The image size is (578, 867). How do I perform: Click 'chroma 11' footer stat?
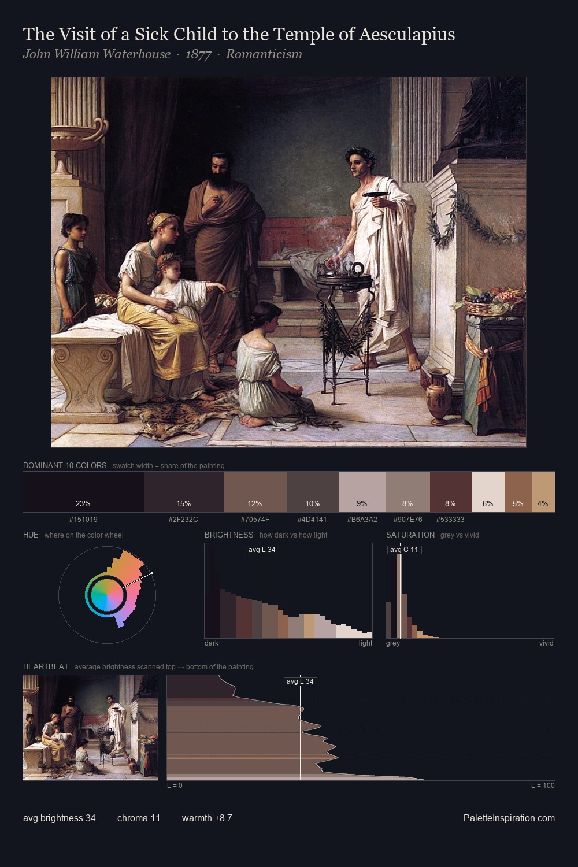139,818
